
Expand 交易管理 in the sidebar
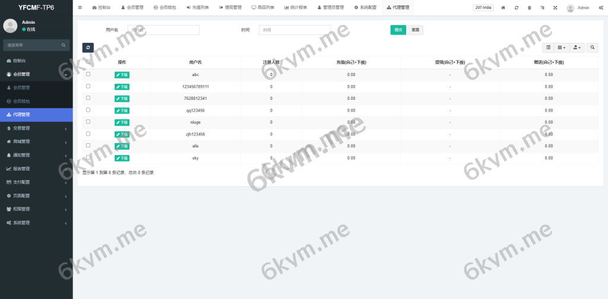click(36, 128)
